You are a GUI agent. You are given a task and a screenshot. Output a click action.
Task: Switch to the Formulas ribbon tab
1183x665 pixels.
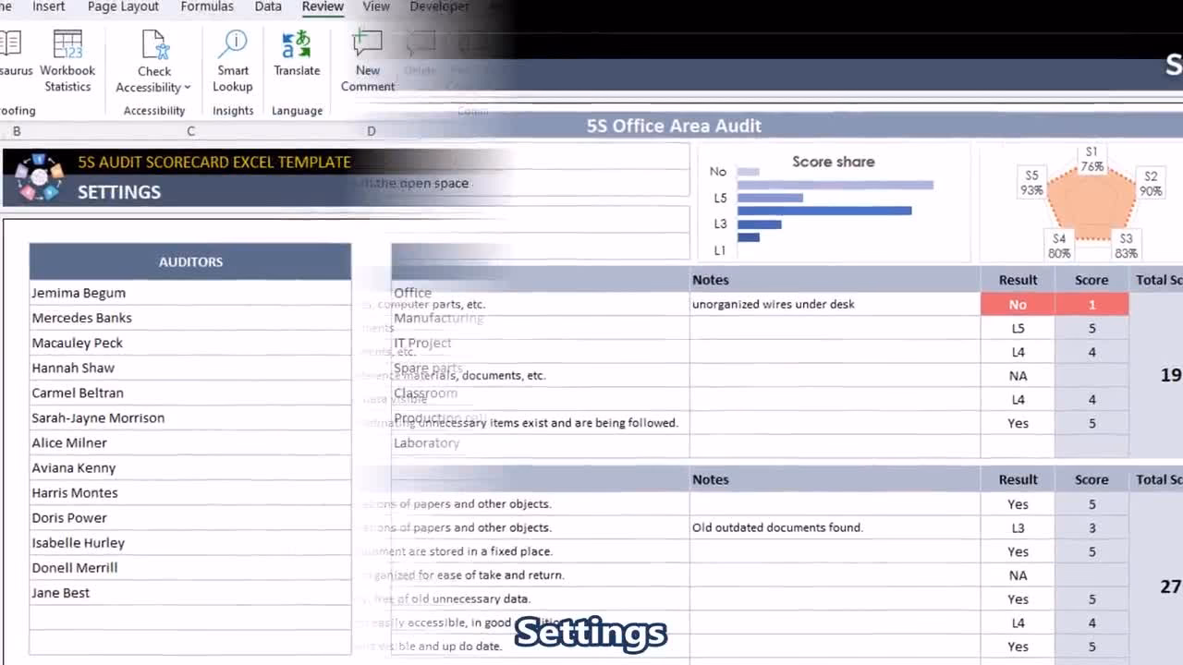click(x=207, y=6)
